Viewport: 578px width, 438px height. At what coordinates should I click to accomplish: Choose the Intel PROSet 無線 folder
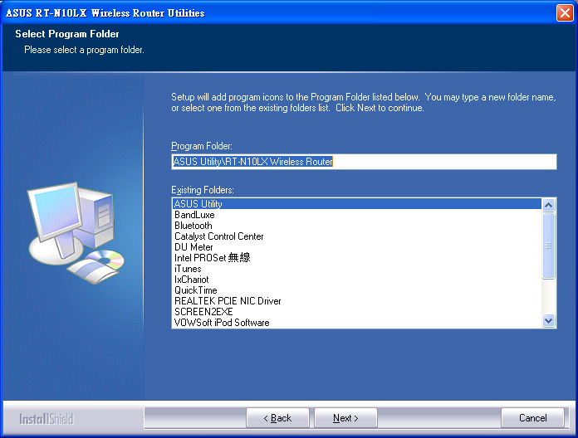click(357, 258)
